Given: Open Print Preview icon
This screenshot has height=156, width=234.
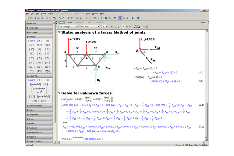Looking at the screenshot, I should 42,18.
